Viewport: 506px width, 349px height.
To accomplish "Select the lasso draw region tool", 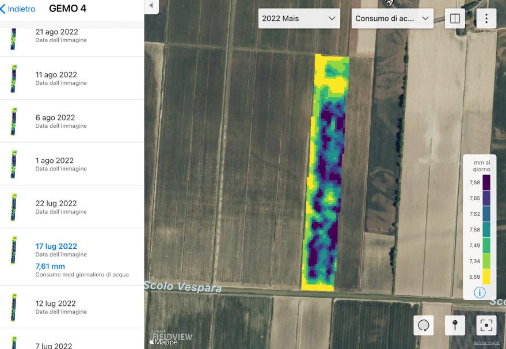I will (424, 325).
